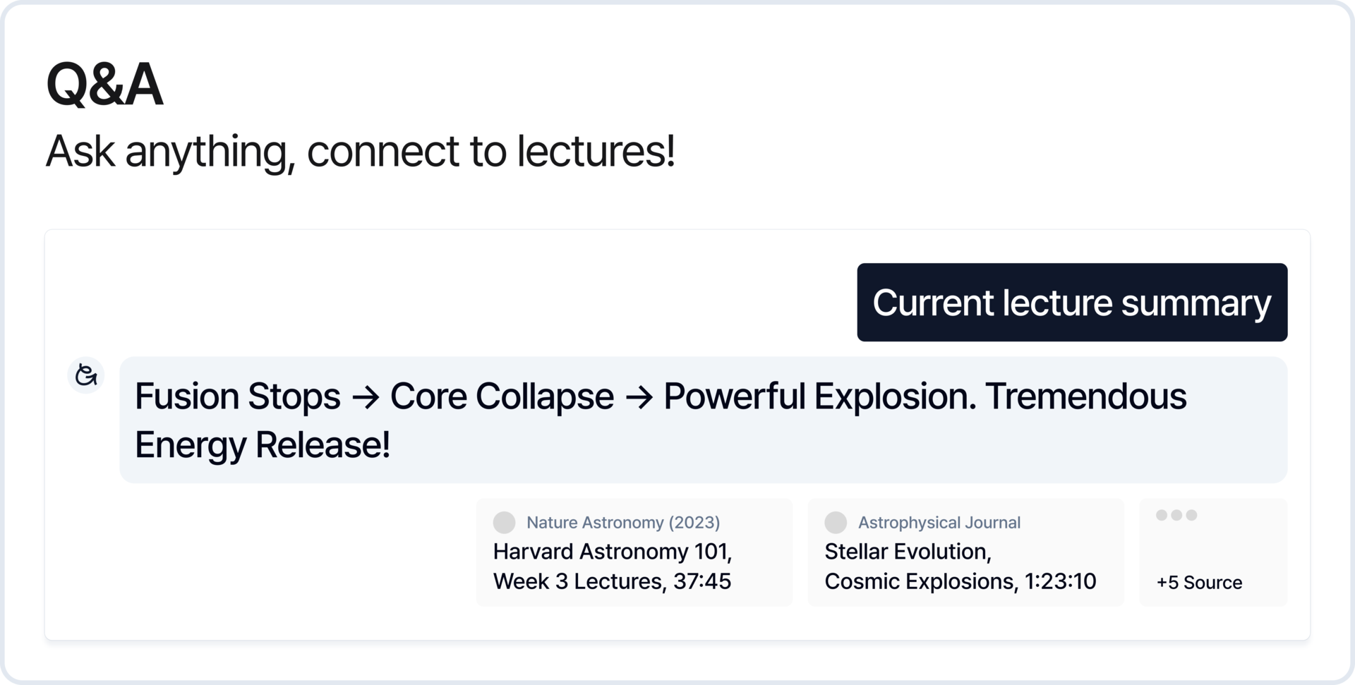Jump to the 1:23:10 lecture timestamp

(x=1060, y=582)
